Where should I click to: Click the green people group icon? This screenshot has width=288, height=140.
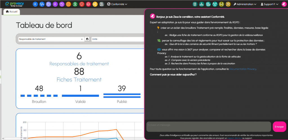tap(215, 4)
